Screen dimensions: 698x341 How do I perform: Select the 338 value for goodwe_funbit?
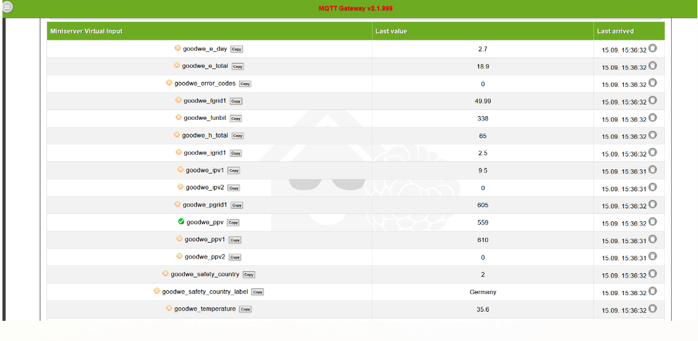[483, 119]
